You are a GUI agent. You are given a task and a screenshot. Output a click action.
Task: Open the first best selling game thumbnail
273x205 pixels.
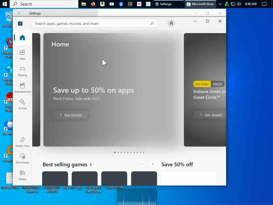55,178
